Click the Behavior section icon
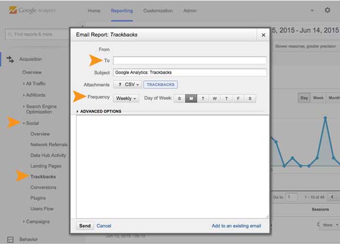 pyautogui.click(x=10, y=239)
